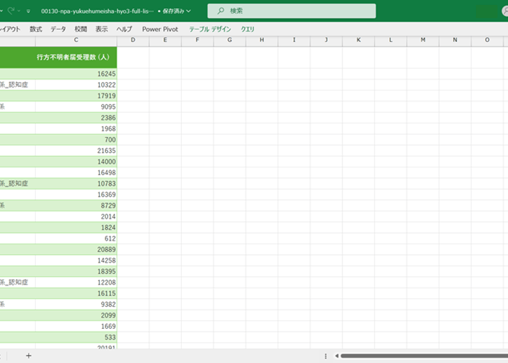The image size is (508, 363).
Task: Select cell with value 16115
Action: click(76, 294)
